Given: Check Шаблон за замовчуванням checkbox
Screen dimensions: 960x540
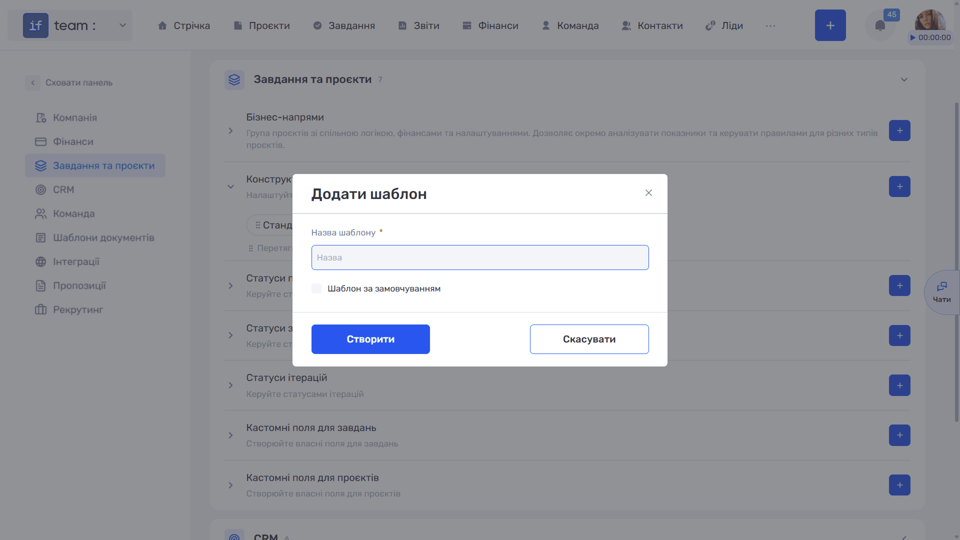Looking at the screenshot, I should coord(316,288).
